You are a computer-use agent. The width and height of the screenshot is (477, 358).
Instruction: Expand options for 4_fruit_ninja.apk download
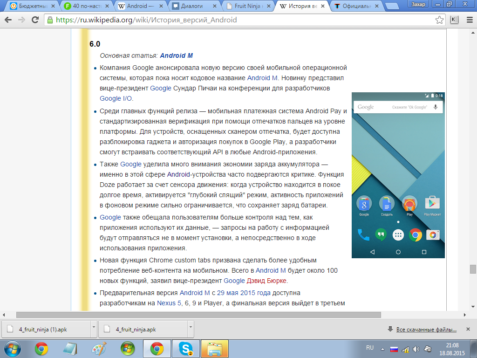click(191, 329)
